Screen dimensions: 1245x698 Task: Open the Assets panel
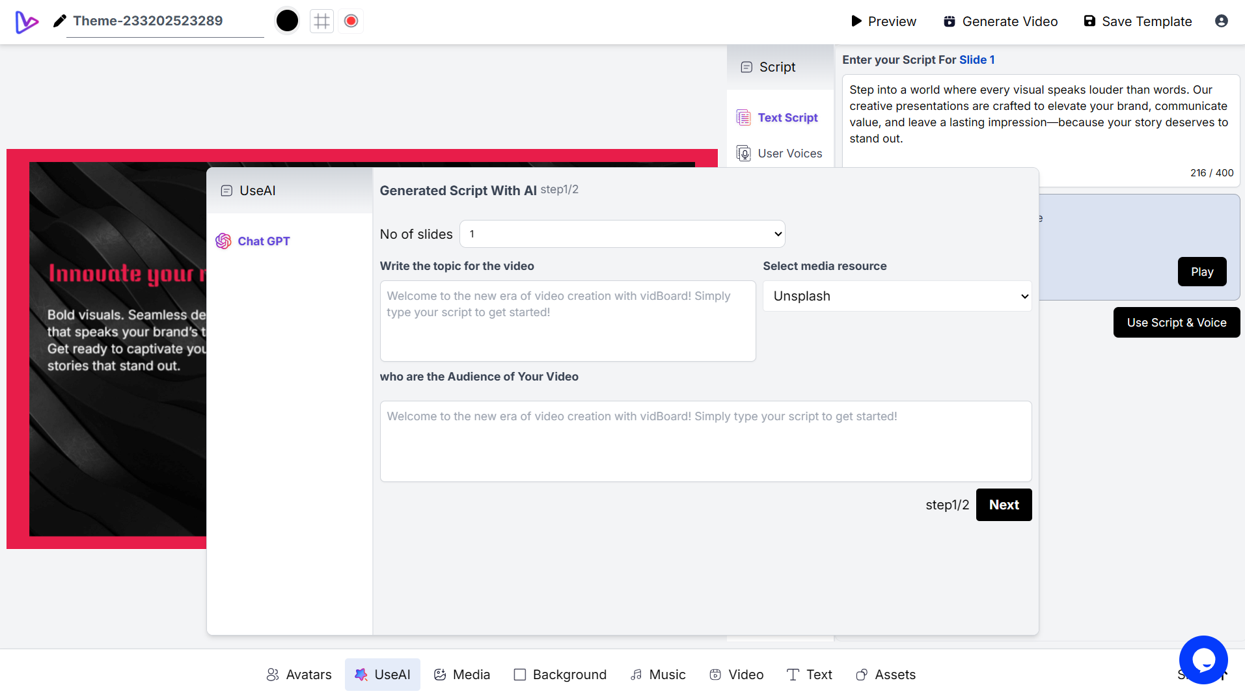click(x=885, y=675)
